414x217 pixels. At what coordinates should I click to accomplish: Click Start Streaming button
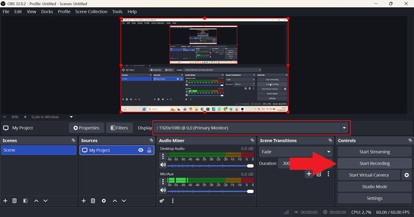coord(374,152)
